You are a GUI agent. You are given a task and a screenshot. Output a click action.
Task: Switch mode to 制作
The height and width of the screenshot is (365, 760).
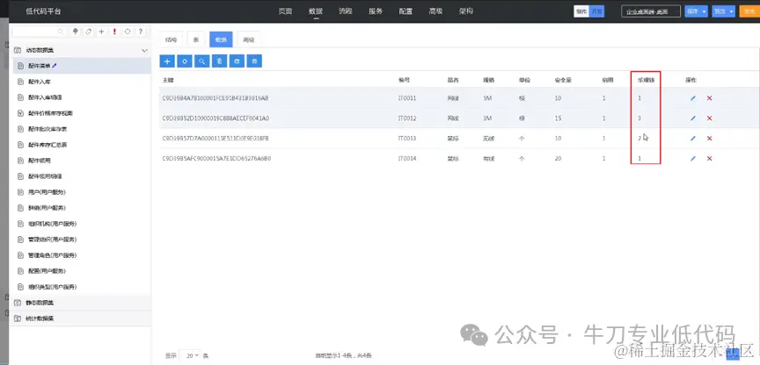581,11
